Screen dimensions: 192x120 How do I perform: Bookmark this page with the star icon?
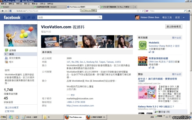[138, 11]
